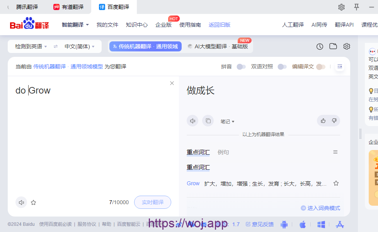Switch to the 例句 tab
Screen dimensions: 378x232
point(223,152)
